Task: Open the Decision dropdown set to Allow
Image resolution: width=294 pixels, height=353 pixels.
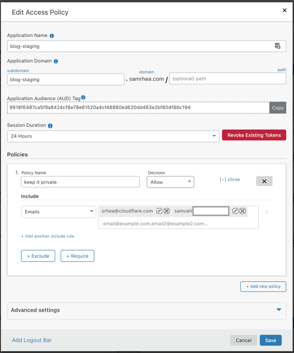Action: (x=170, y=182)
